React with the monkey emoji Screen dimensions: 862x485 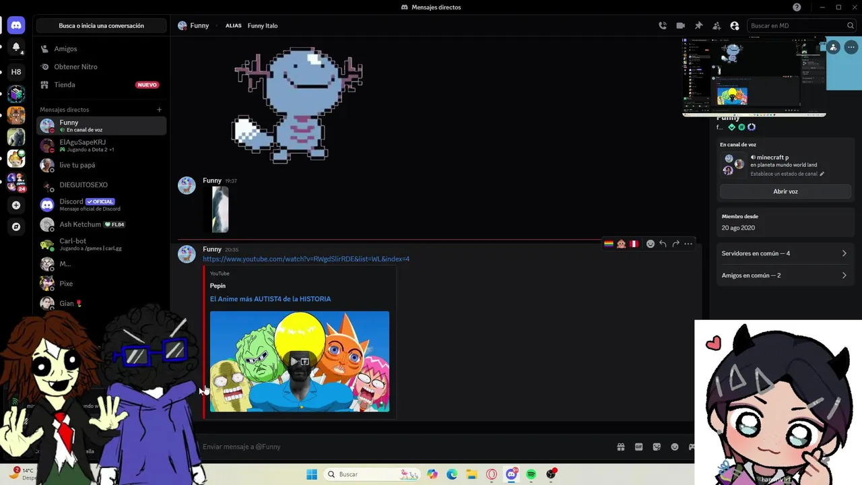coord(621,244)
